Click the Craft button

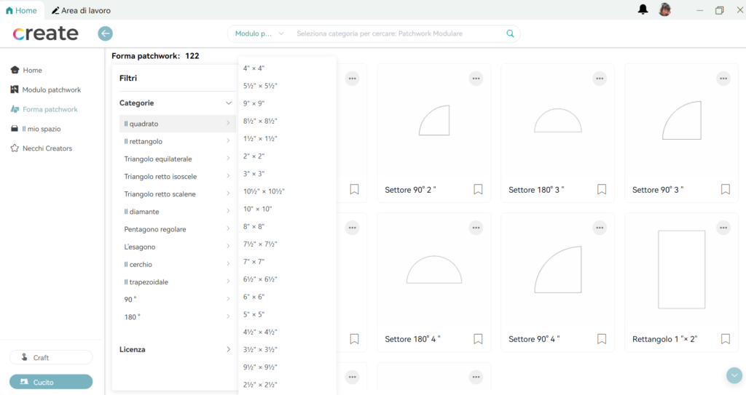[x=51, y=357]
